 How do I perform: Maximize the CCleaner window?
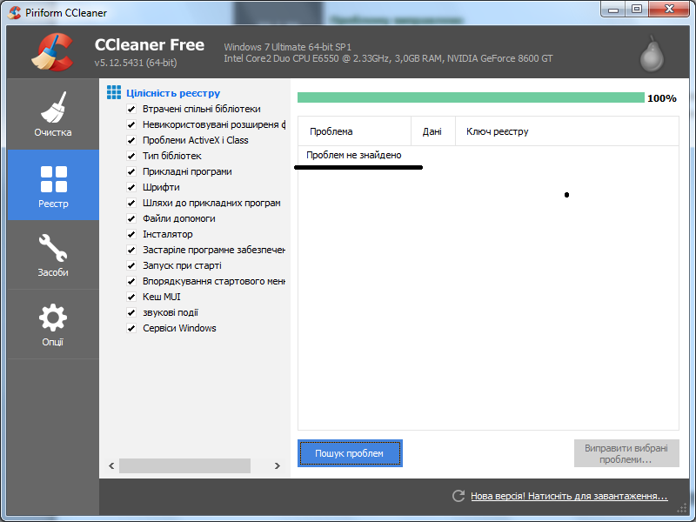[x=637, y=9]
